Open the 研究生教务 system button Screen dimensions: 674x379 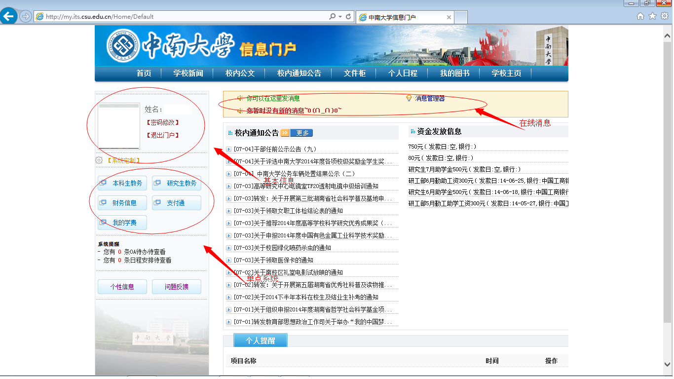(177, 183)
